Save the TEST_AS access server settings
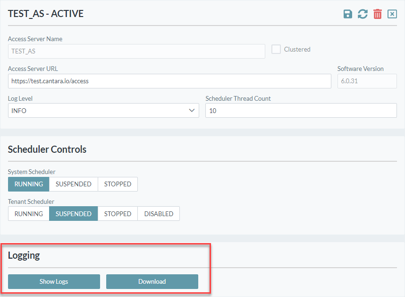 [x=348, y=14]
